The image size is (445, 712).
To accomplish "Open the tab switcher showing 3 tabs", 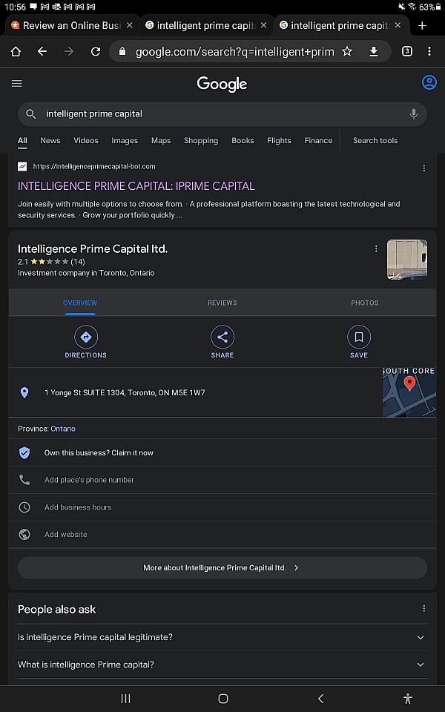I will tap(407, 51).
